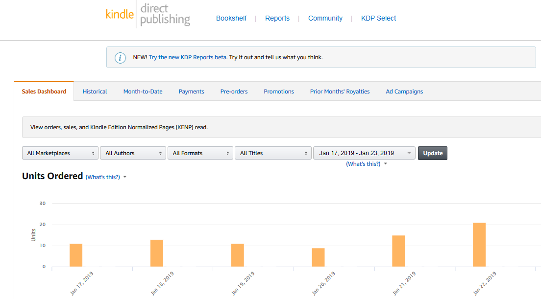Viewport: 541px width, 299px height.
Task: Click the Jan 18, 2019 bar in the chart
Action: coord(157,253)
